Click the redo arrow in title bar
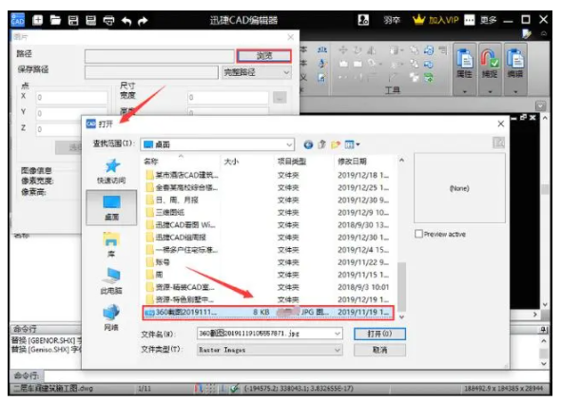 (x=143, y=21)
